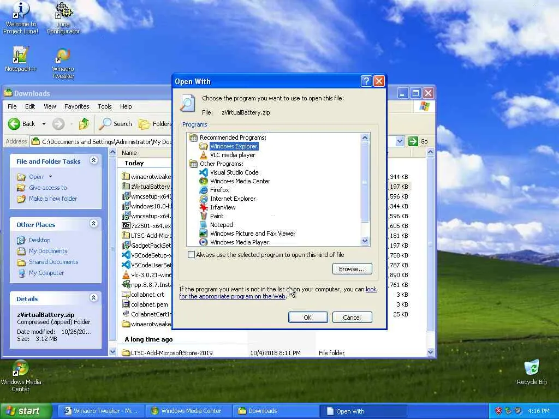Click the Downloads file list scroll-down arrow
Image resolution: width=559 pixels, height=419 pixels.
tap(430, 352)
